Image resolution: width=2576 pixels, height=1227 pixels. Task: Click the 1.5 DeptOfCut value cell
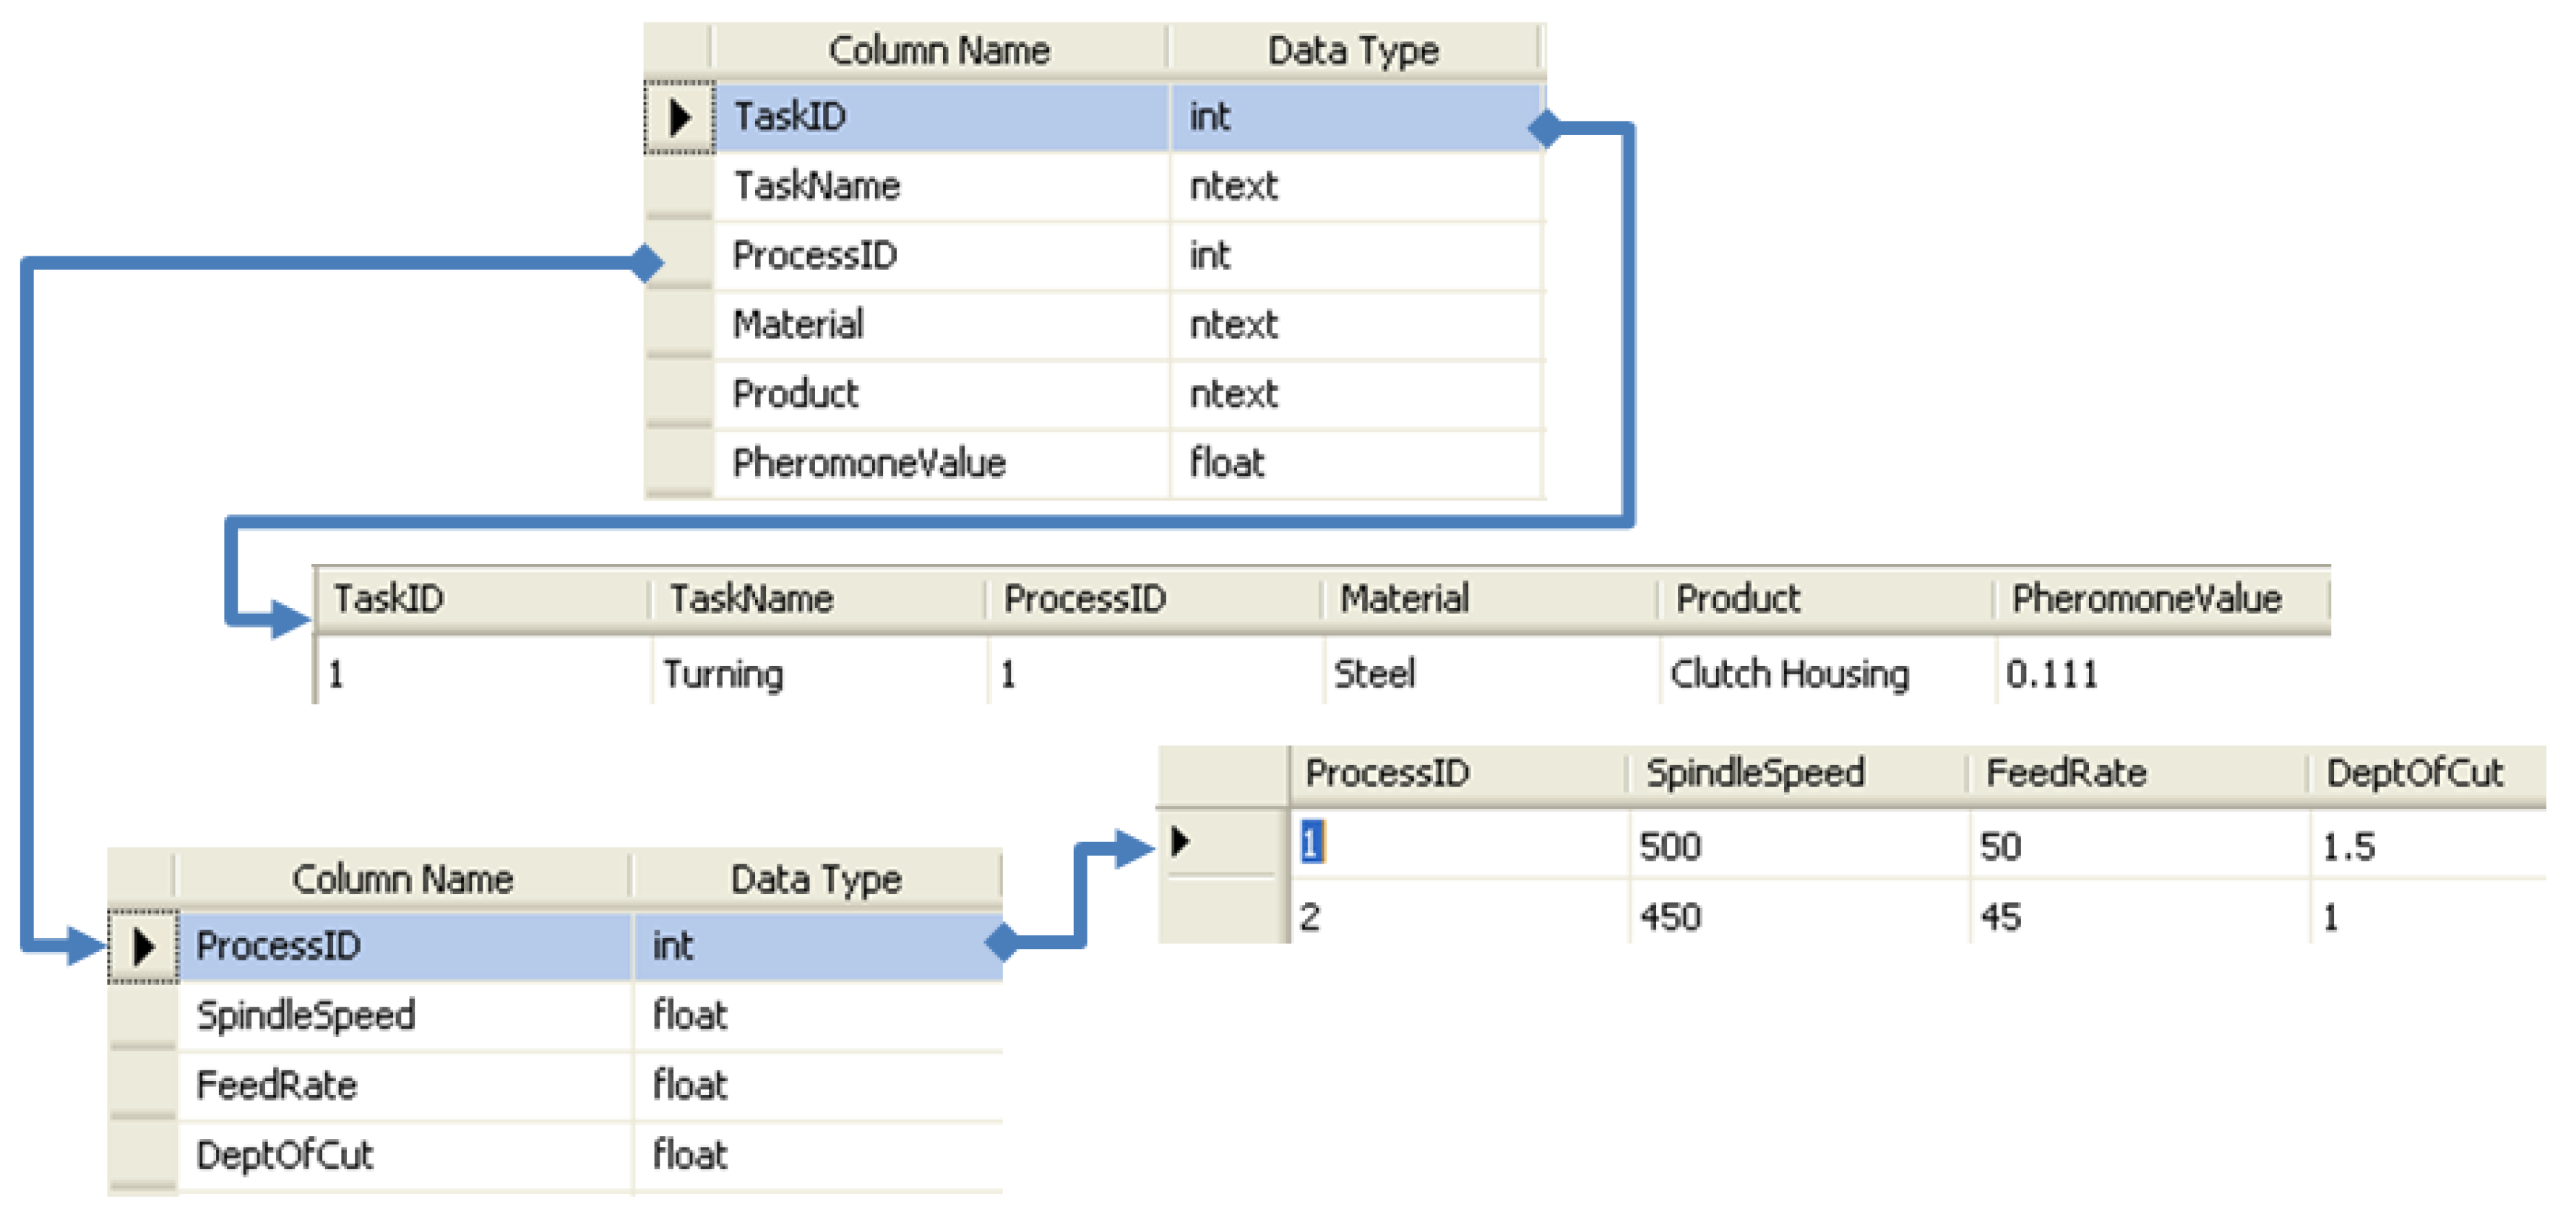tap(2348, 847)
